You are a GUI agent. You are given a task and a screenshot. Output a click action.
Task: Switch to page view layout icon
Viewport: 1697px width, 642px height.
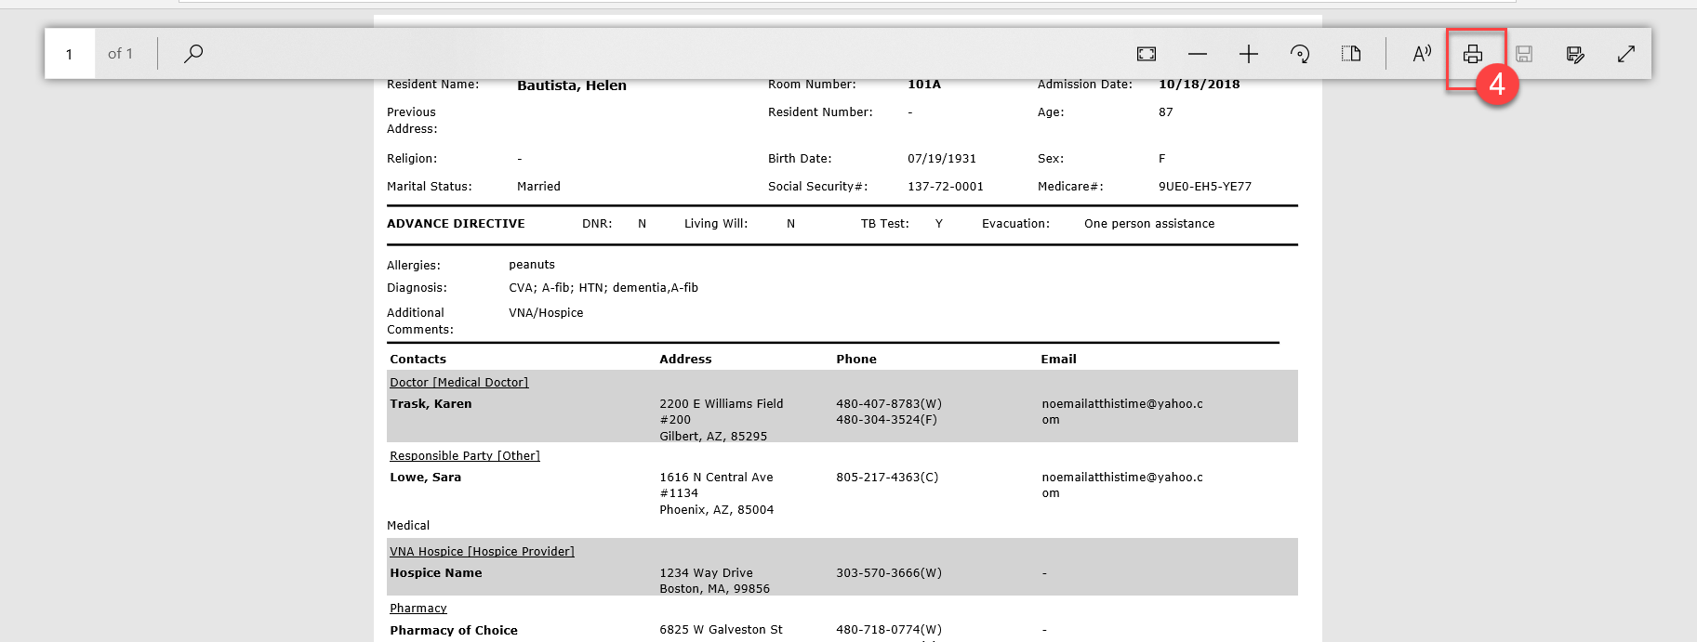pos(1351,54)
